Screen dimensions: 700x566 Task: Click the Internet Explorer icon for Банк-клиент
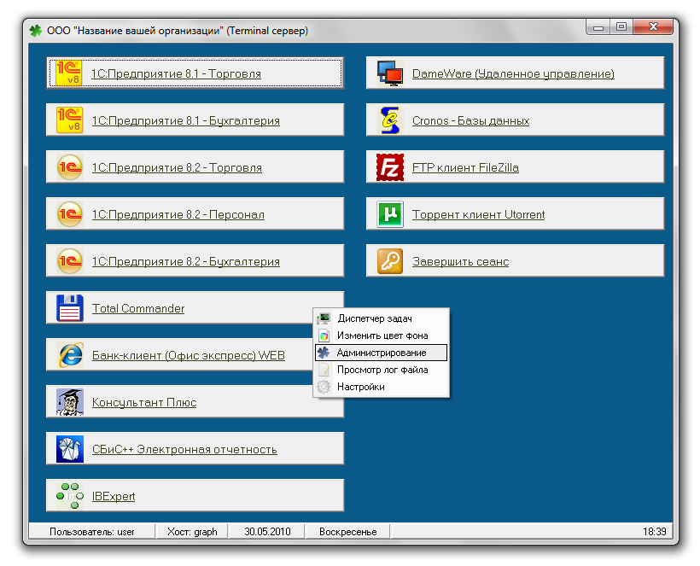pos(70,355)
